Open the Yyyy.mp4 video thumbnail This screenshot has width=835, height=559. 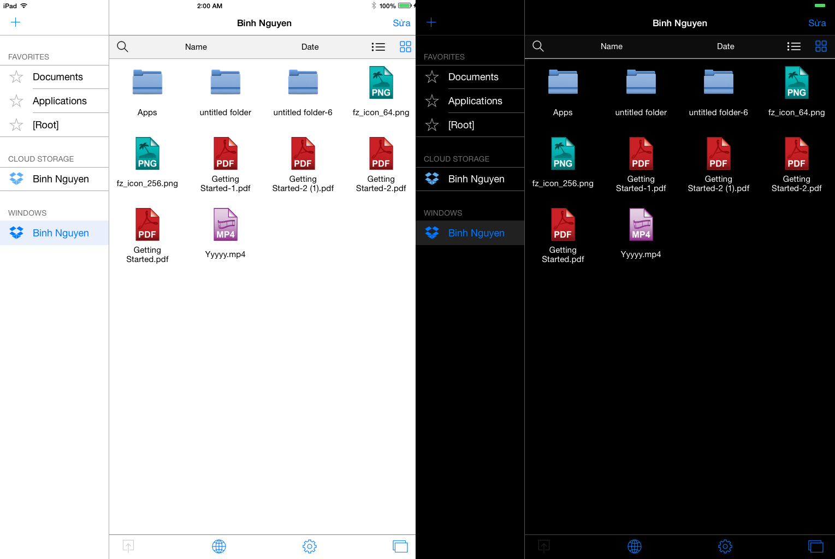point(225,224)
